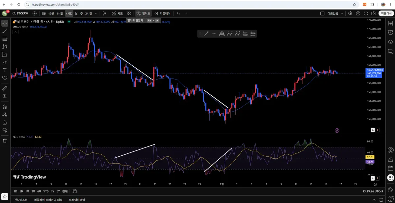Expand the time interval dropdown chevron
The width and height of the screenshot is (395, 203).
click(96, 13)
